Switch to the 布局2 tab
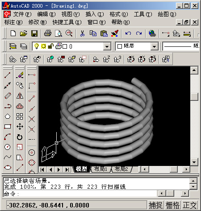 tap(121, 169)
